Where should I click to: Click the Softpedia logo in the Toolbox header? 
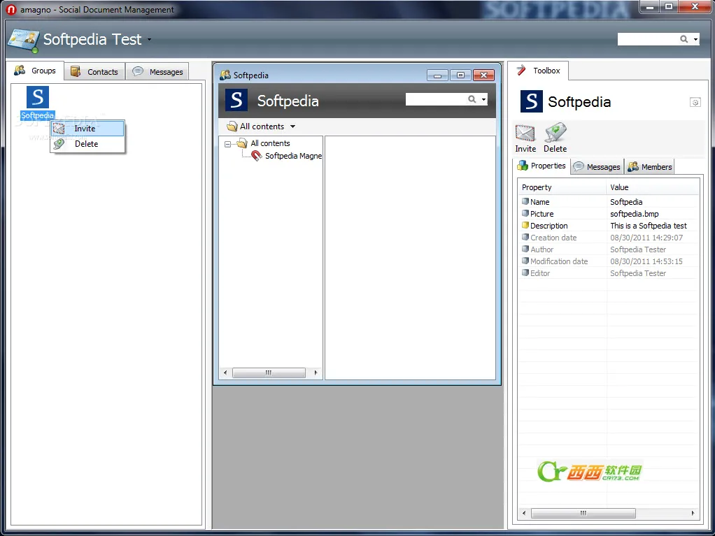pyautogui.click(x=531, y=101)
